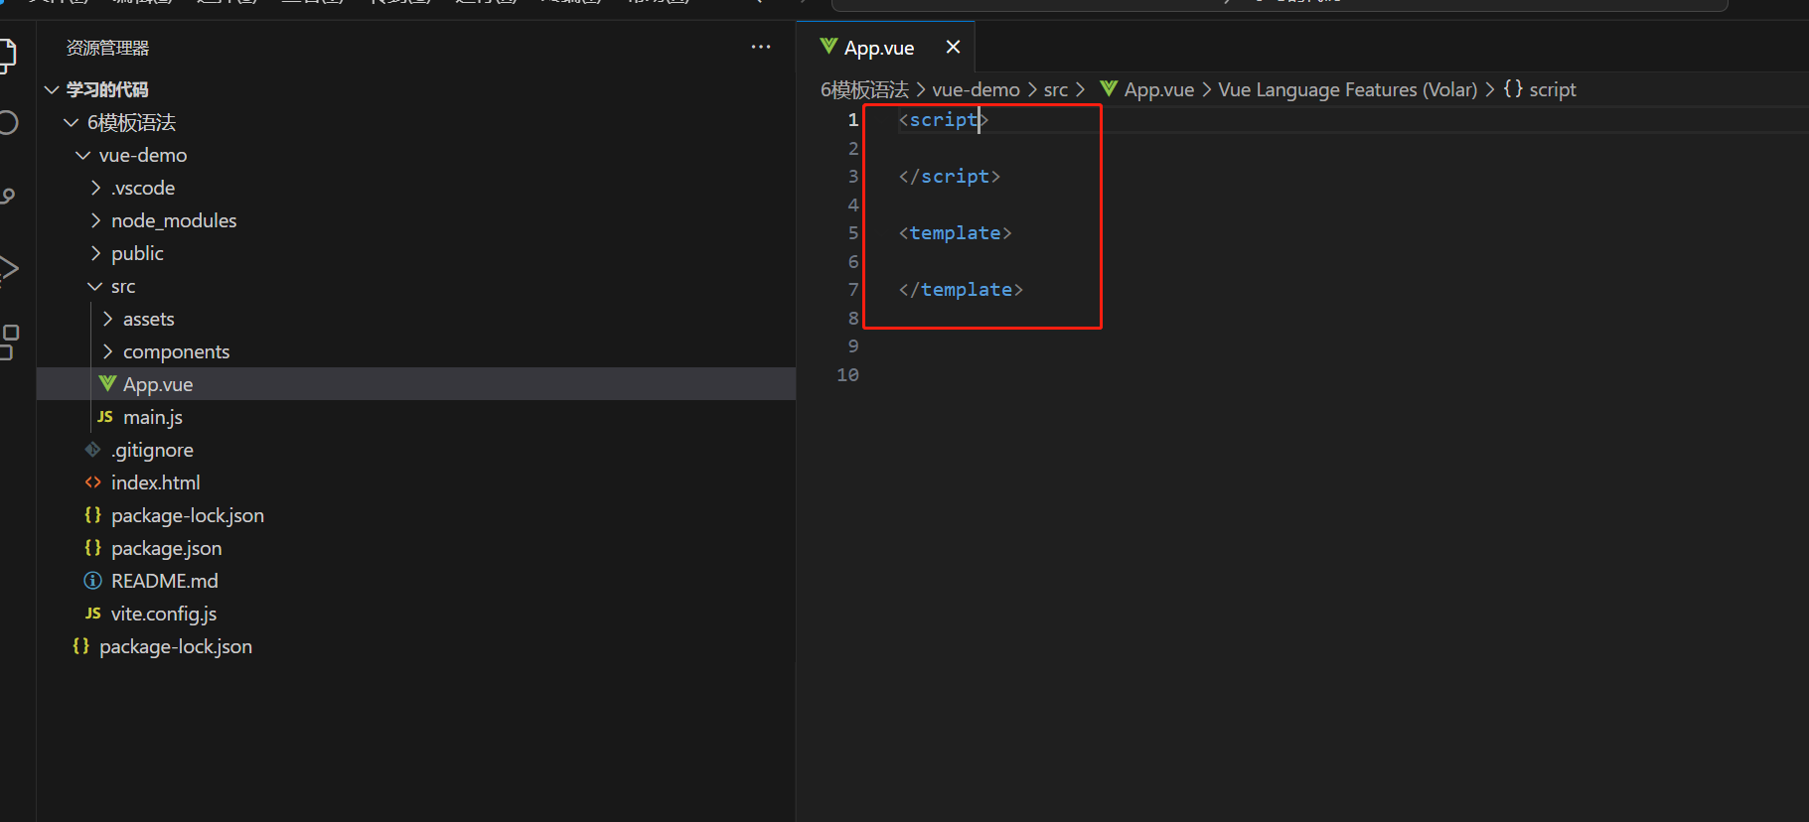The width and height of the screenshot is (1809, 822).
Task: Click the index.html file icon
Action: (93, 482)
